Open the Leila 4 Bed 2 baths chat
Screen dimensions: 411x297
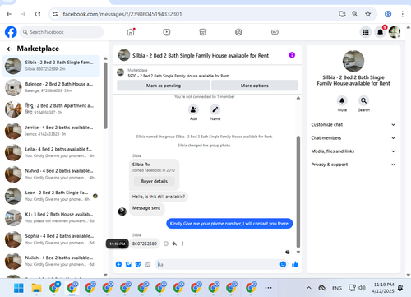(x=51, y=152)
